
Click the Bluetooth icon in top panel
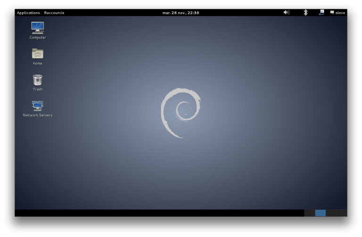305,12
